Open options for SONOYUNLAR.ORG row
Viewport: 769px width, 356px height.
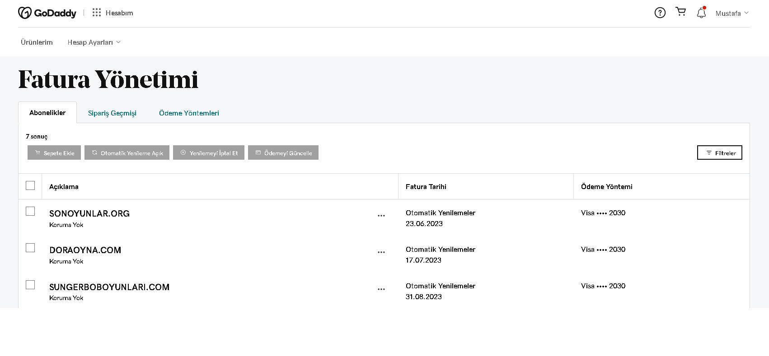pos(381,216)
